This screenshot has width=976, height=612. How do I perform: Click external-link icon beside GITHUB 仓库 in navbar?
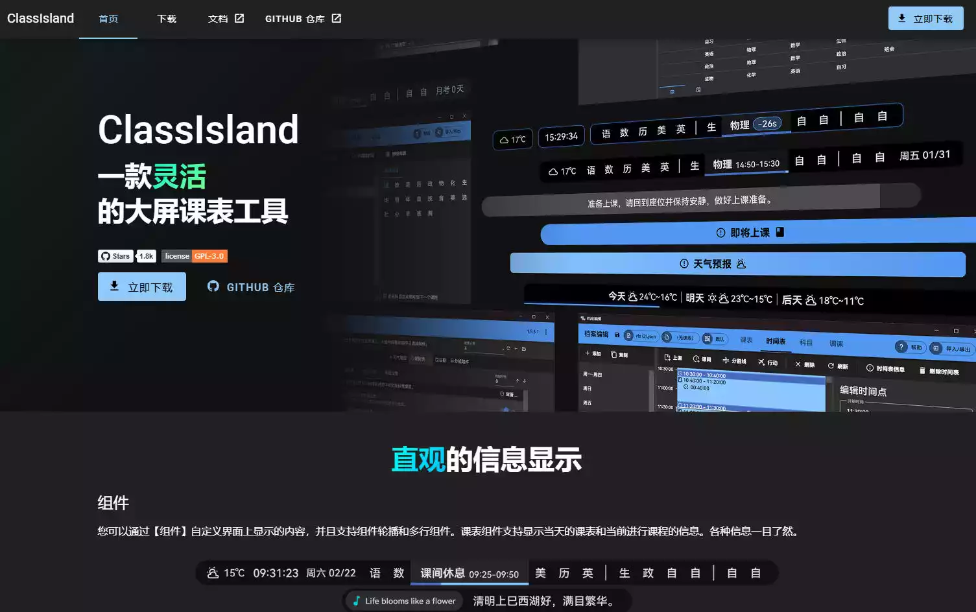(x=337, y=18)
